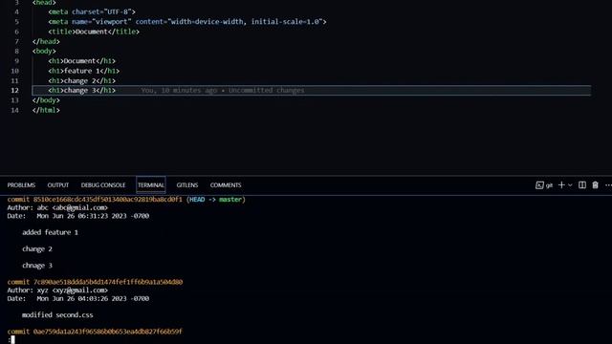
Task: Click 'chnage 3' commit message
Action: 37,266
